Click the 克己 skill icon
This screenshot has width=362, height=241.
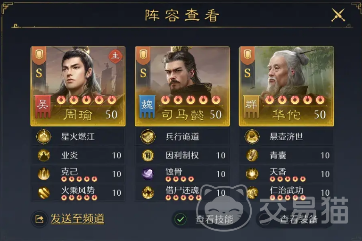click(x=44, y=174)
